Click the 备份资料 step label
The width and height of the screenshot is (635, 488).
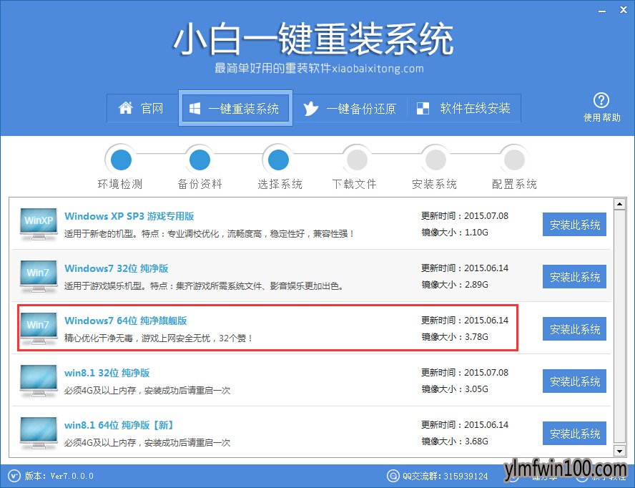tap(200, 185)
